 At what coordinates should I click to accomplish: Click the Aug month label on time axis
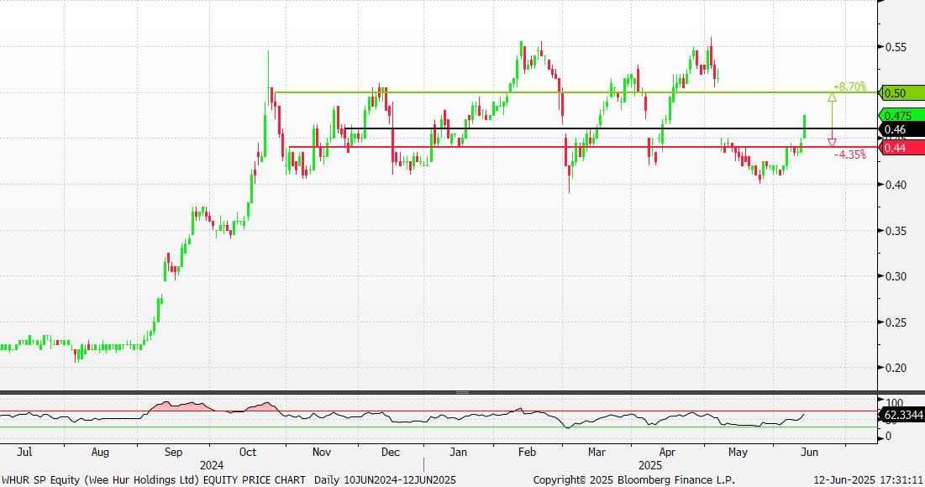point(100,453)
